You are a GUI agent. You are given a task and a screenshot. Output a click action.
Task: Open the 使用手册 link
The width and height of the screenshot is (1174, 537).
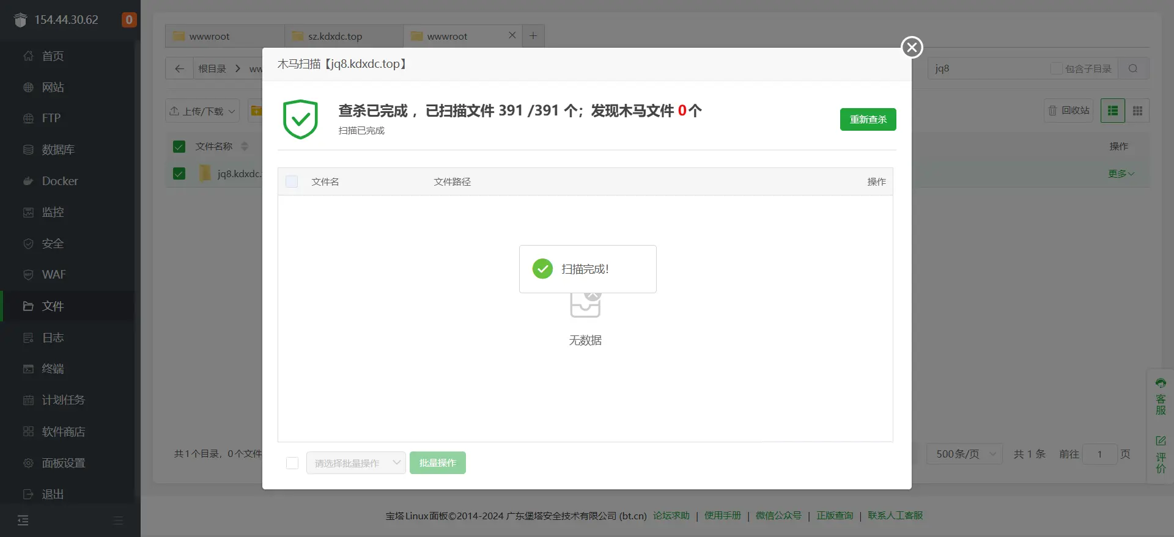click(x=722, y=516)
